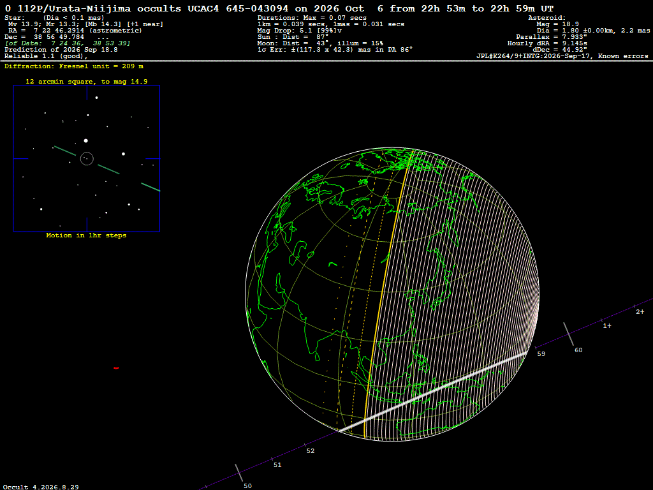Click the Mag Drop 5.1 value line
Image resolution: width=653 pixels, height=490 pixels.
[x=300, y=31]
